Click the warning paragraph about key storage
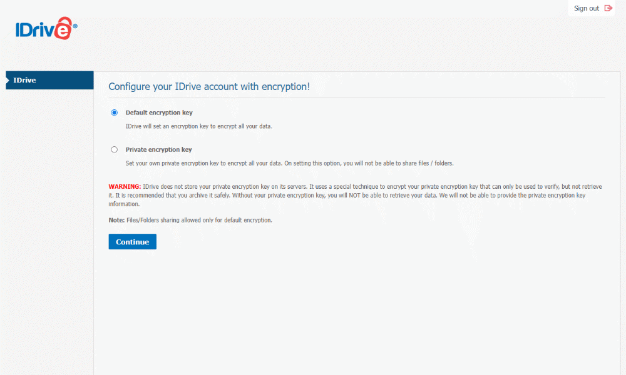Image resolution: width=626 pixels, height=375 pixels. pyautogui.click(x=351, y=196)
